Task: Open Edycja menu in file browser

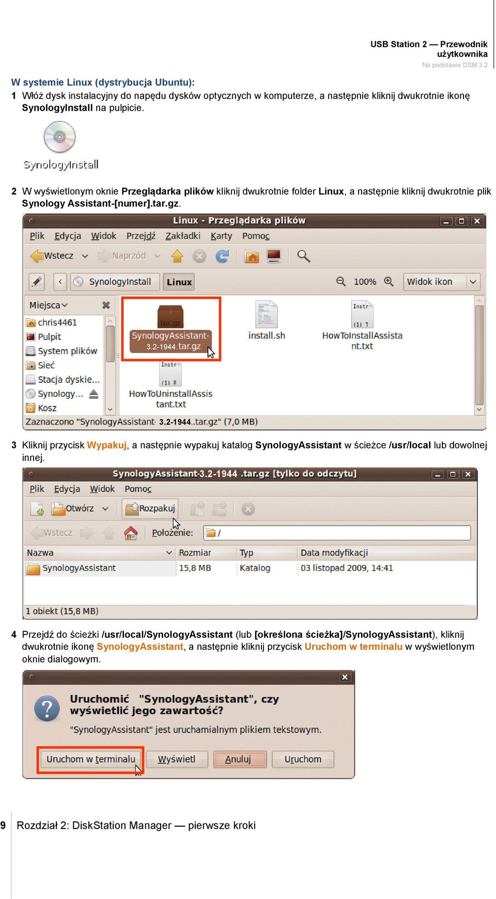Action: [x=68, y=236]
